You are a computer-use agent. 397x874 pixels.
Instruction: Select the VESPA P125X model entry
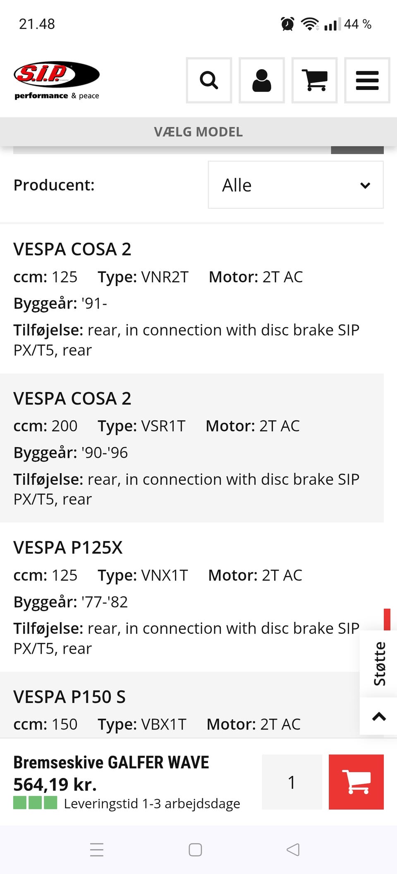(68, 547)
